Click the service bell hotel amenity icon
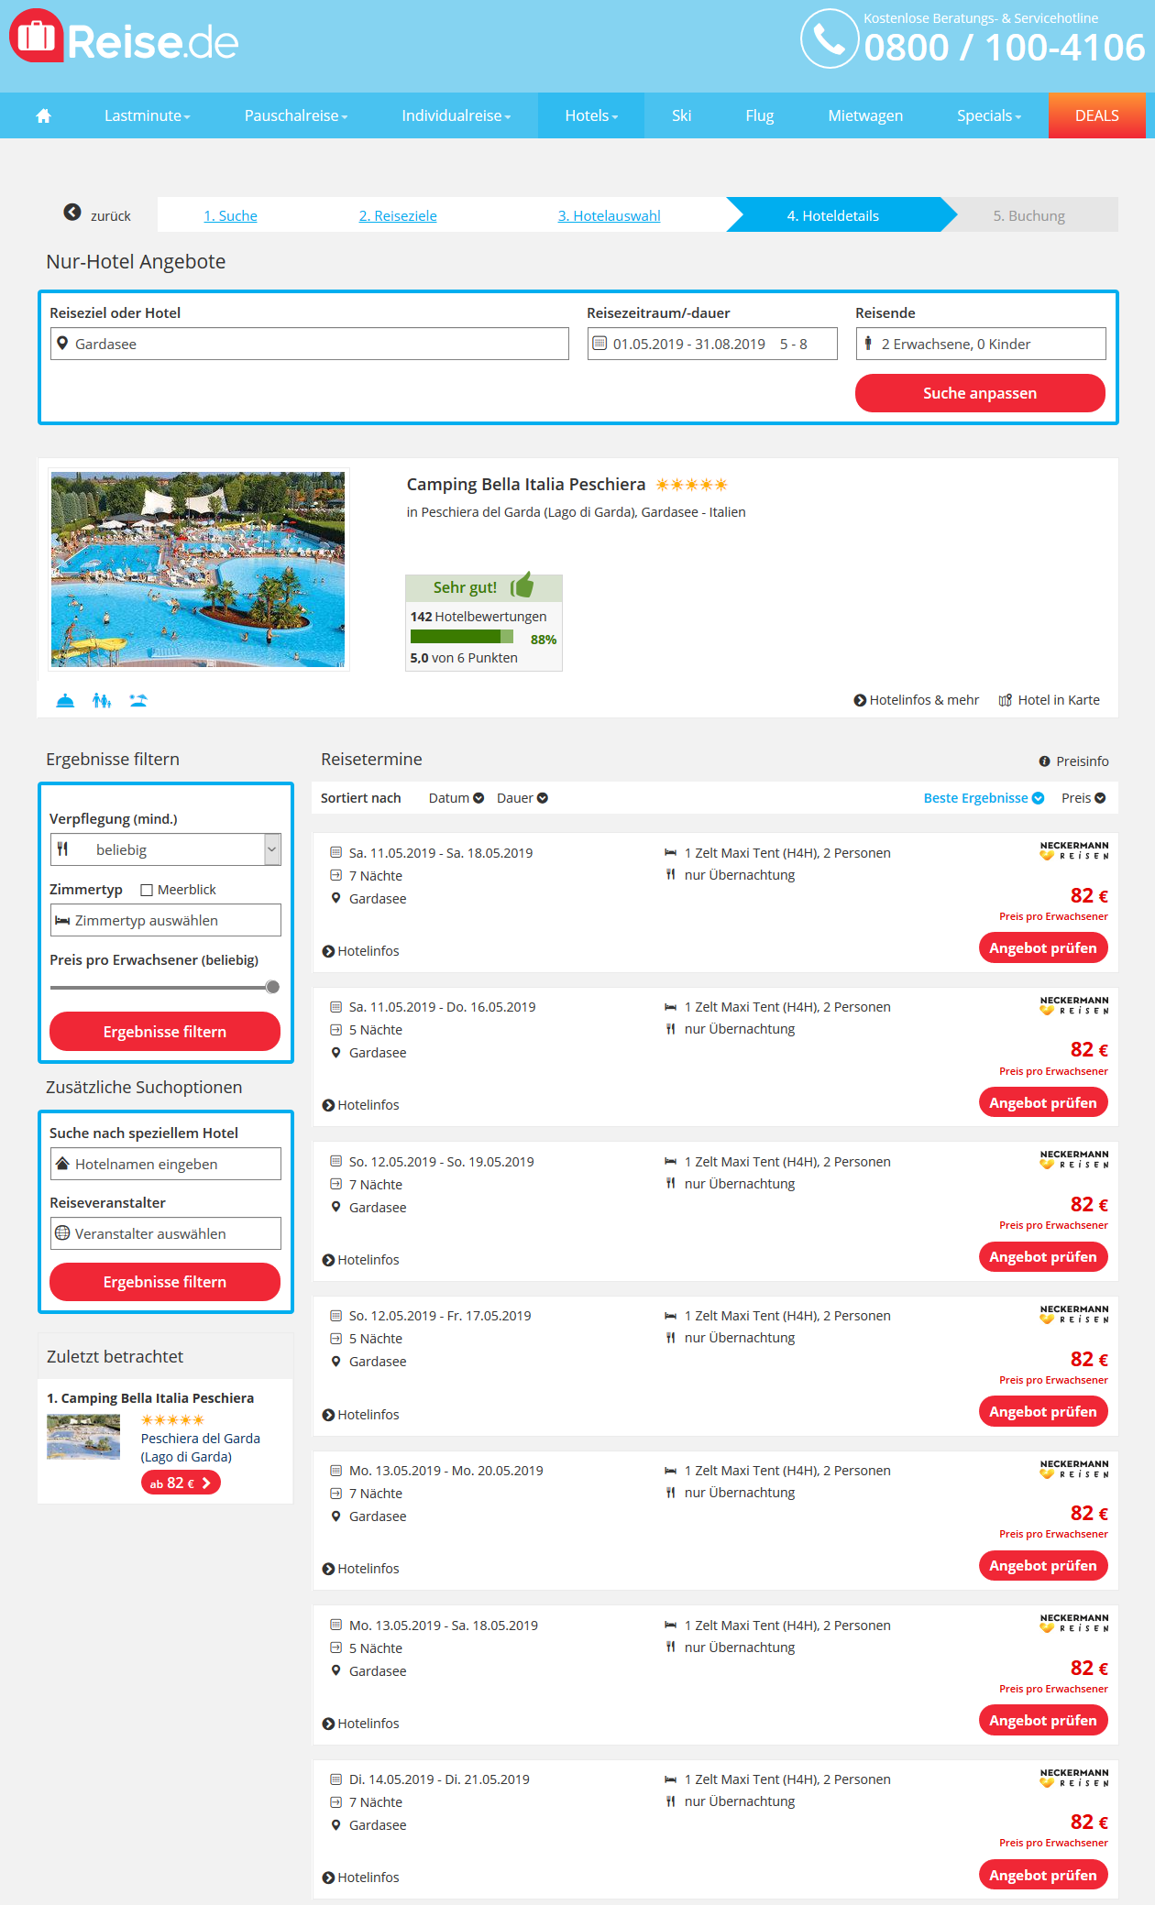This screenshot has width=1155, height=1905. [65, 701]
